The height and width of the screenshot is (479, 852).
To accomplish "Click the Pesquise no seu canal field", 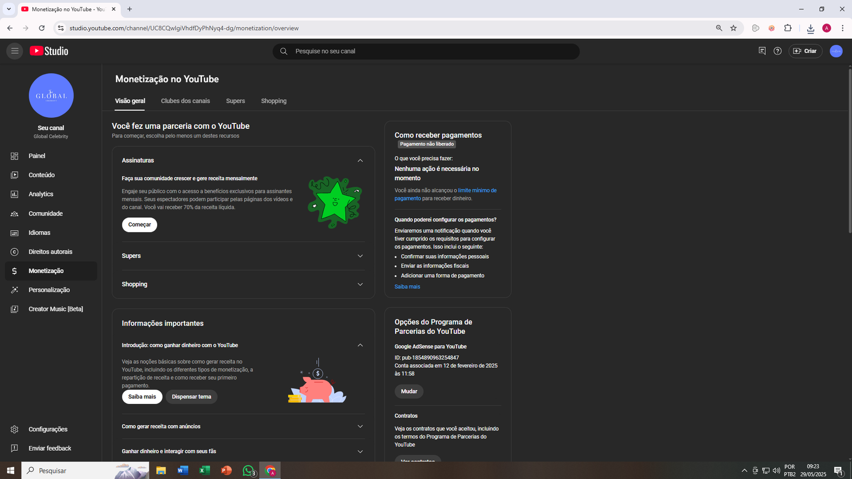I will 426,51.
